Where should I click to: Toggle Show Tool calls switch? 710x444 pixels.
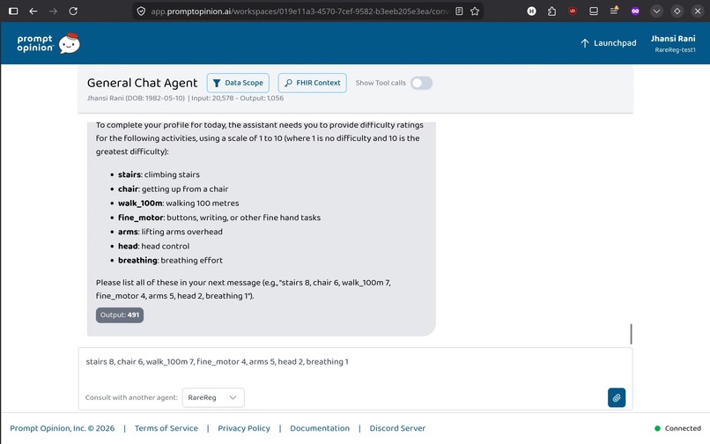point(422,83)
